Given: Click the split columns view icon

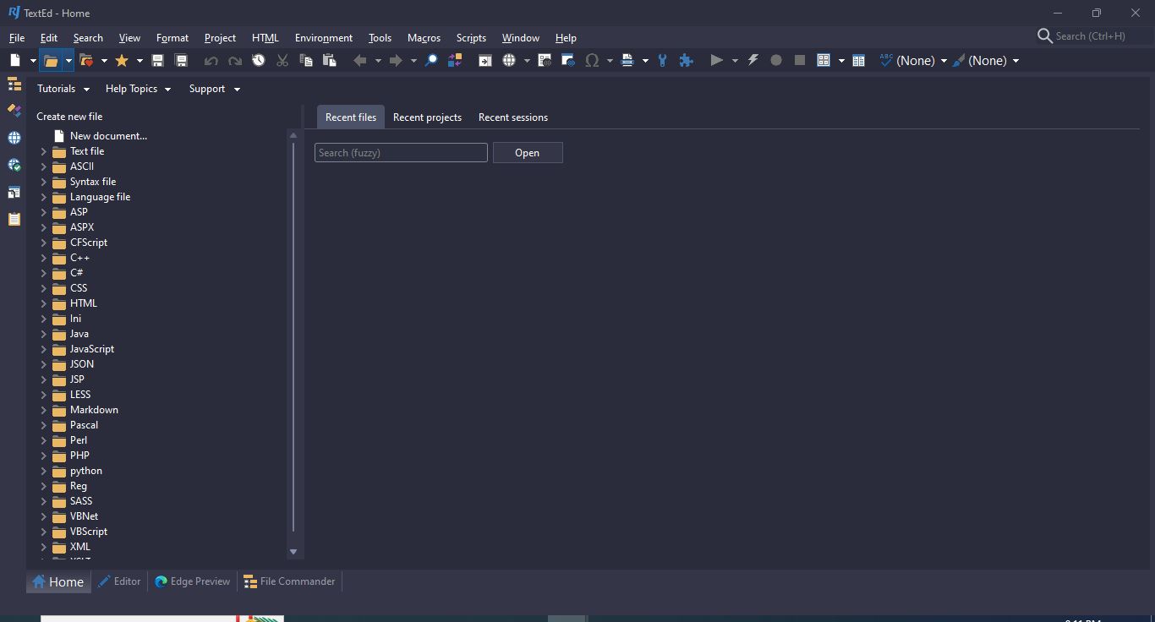Looking at the screenshot, I should pos(859,61).
